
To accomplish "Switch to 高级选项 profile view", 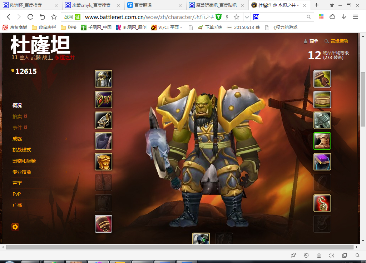I will (x=337, y=41).
